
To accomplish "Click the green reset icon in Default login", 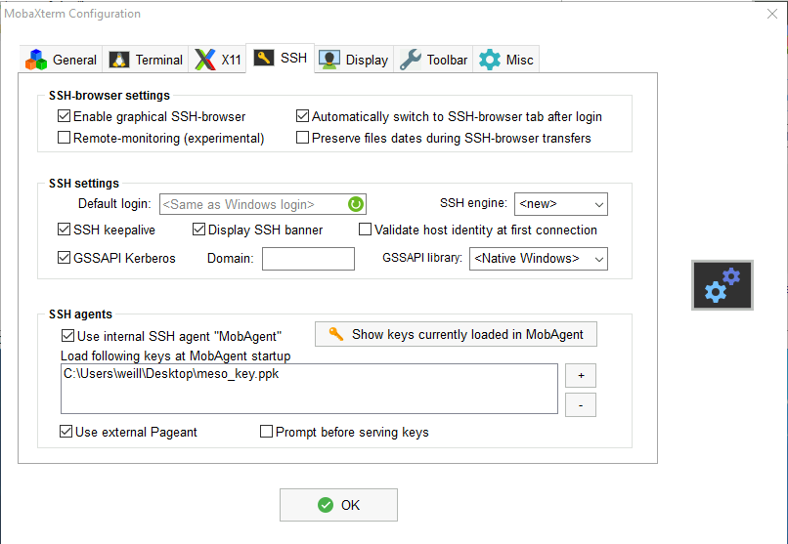I will (355, 204).
